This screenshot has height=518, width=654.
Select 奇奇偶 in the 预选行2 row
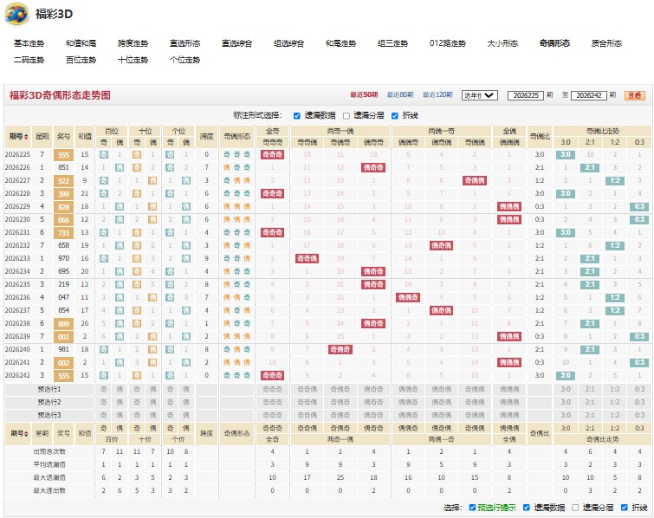point(307,402)
